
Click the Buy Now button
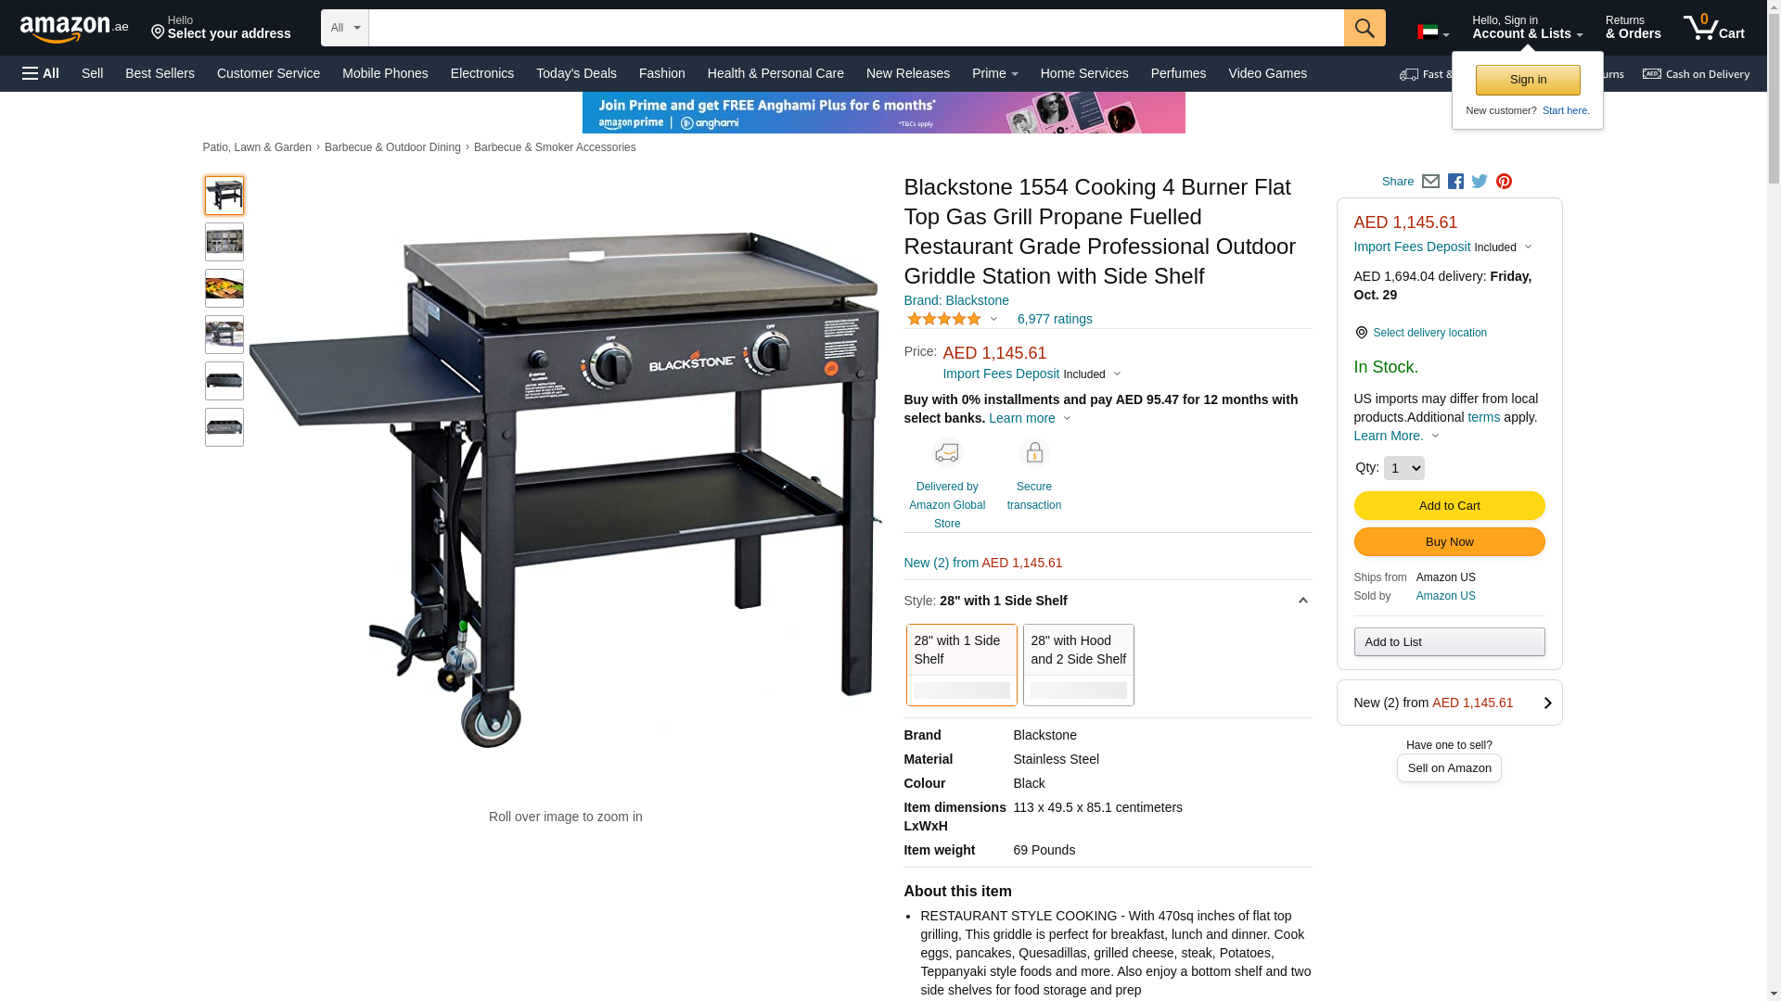coord(1449,541)
